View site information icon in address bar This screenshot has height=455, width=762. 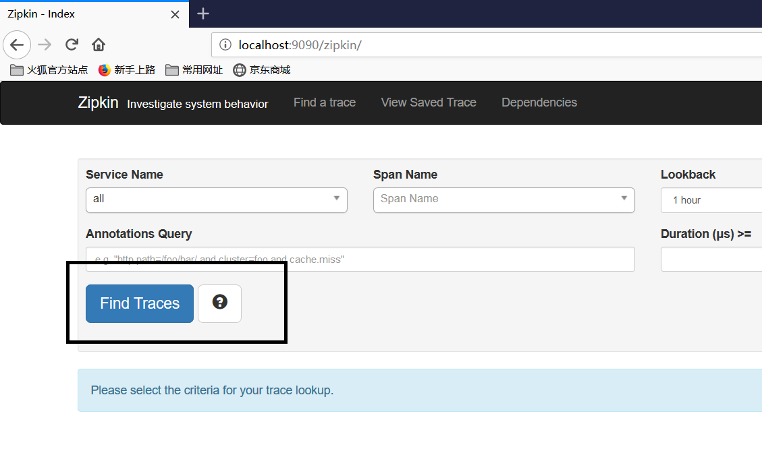(225, 45)
